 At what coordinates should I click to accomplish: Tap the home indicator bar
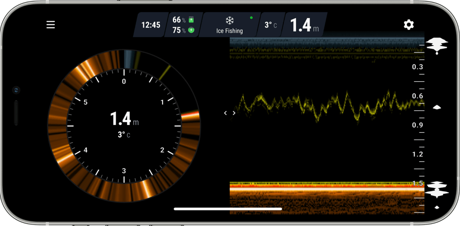pos(228,209)
